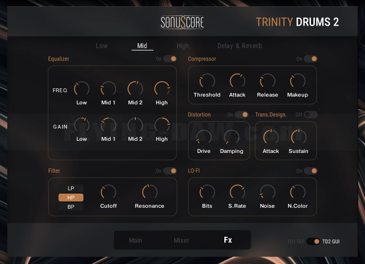Click the FREQ row label
The width and height of the screenshot is (365, 264).
pos(60,90)
